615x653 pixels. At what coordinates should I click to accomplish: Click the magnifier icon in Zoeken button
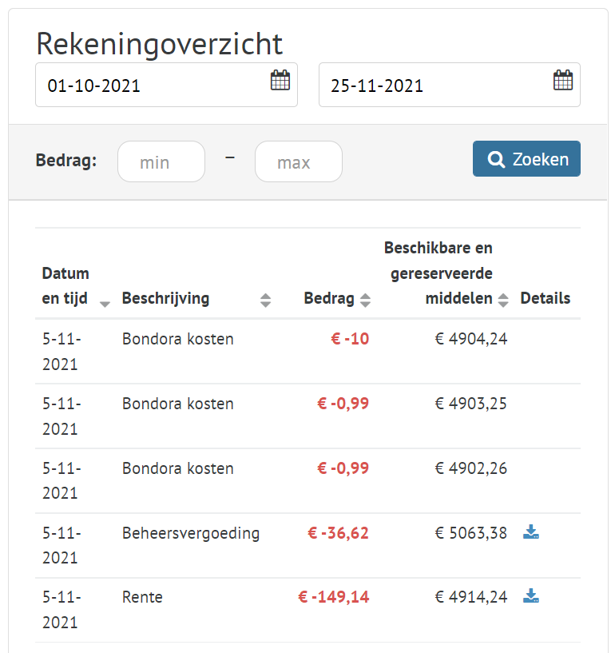point(496,159)
